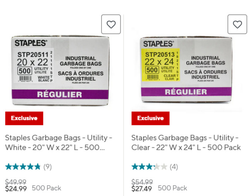This screenshot has height=196, width=248.
Task: Click the $24.99 sale price
Action: pyautogui.click(x=16, y=189)
